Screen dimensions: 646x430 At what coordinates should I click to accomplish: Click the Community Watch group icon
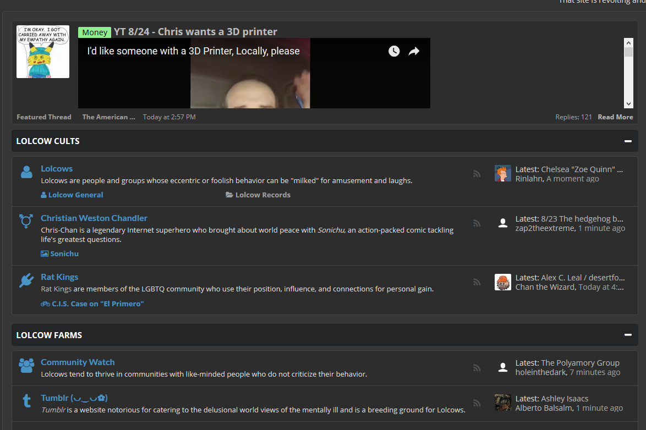pos(26,365)
